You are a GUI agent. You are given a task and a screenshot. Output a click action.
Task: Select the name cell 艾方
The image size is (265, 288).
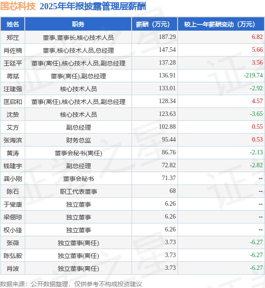[x=13, y=127]
